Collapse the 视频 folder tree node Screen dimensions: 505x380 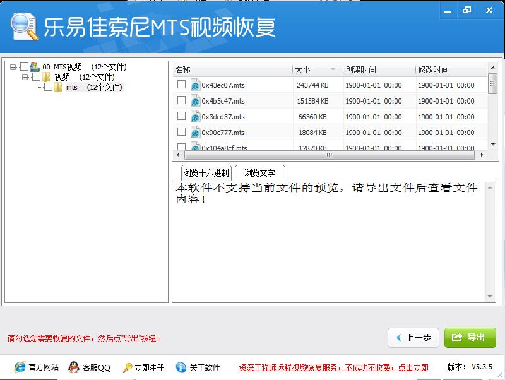coord(25,77)
